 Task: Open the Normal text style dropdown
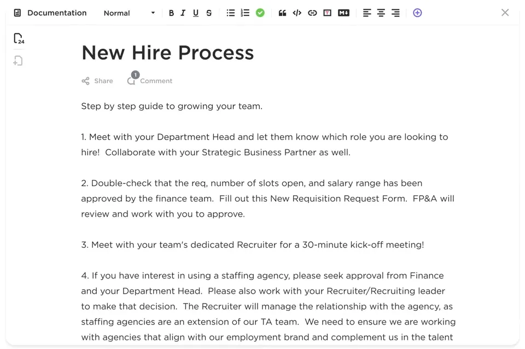click(129, 13)
